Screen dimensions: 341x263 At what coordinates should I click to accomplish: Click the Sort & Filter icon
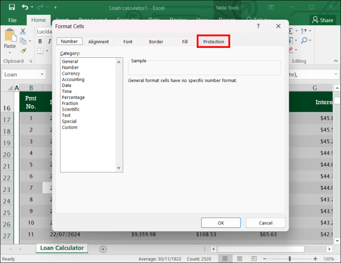tap(304, 31)
